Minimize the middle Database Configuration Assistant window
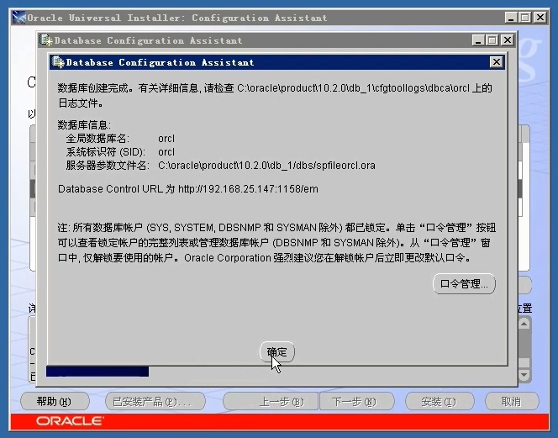Image resolution: width=558 pixels, height=438 pixels. click(x=478, y=40)
